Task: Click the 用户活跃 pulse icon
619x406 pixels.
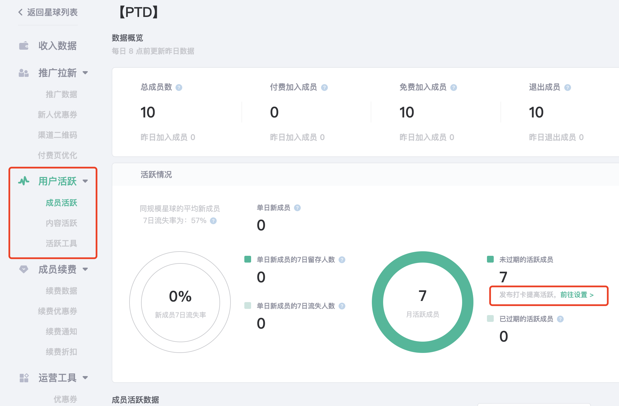Action: click(24, 181)
